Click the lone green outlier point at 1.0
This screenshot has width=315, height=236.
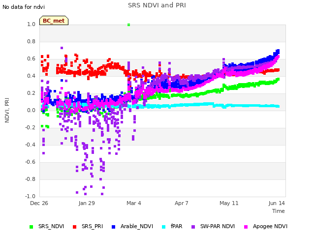coord(128,25)
